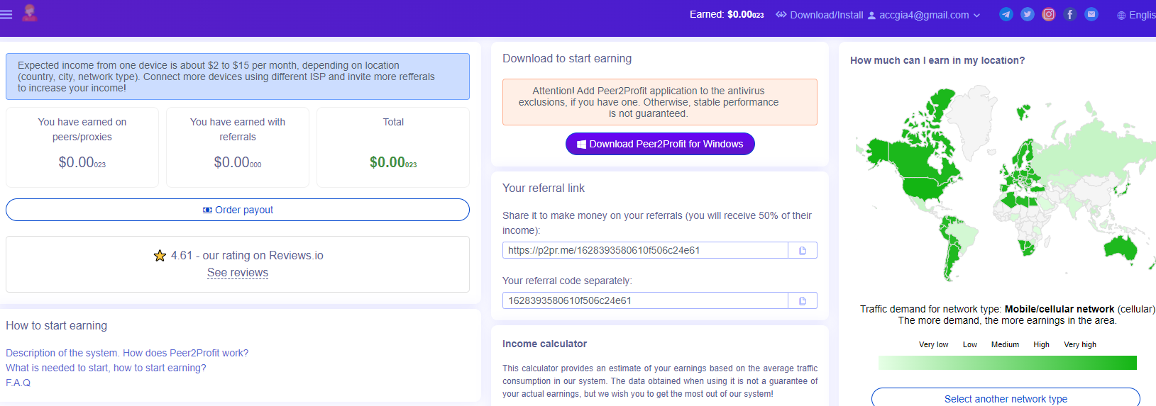Click the referral link text field
1156x406 pixels.
(645, 250)
